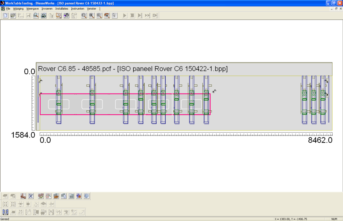The image size is (343, 221).
Task: Open the Venster menu
Action: (91, 9)
